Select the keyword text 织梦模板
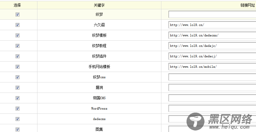Image resolution: width=256 pixels, height=132 pixels. coord(99,35)
